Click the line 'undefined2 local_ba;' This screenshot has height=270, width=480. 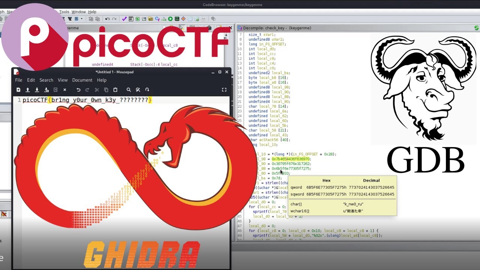click(x=269, y=73)
